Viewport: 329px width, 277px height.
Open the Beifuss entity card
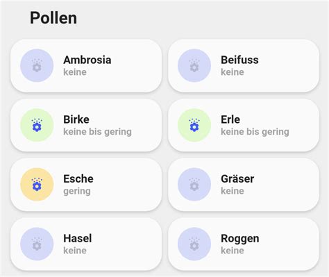[x=244, y=66]
